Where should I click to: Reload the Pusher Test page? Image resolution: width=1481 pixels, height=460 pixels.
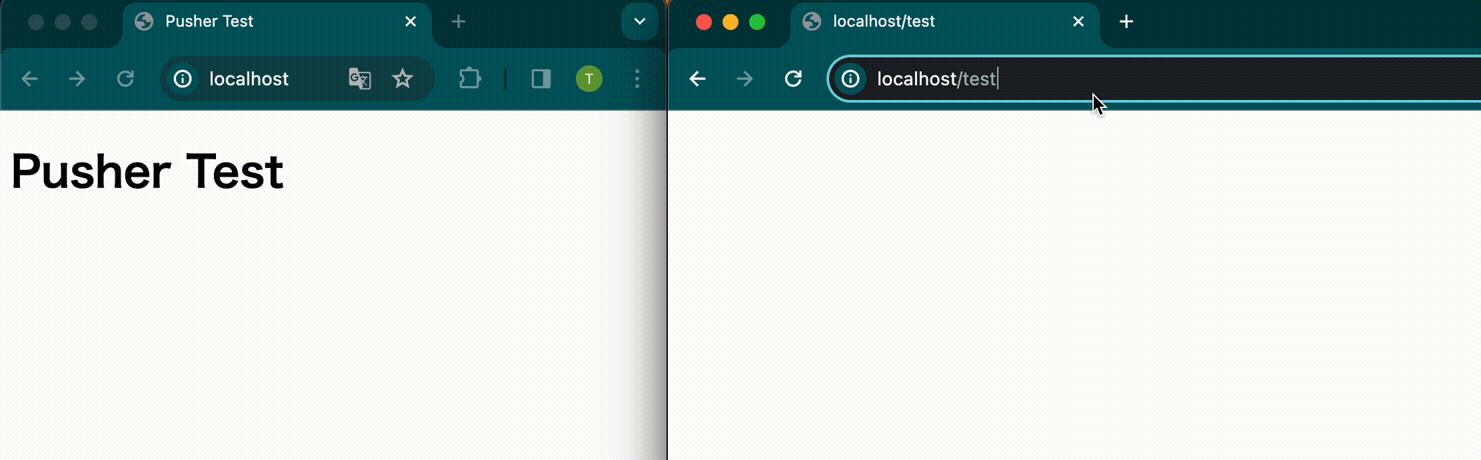click(125, 79)
